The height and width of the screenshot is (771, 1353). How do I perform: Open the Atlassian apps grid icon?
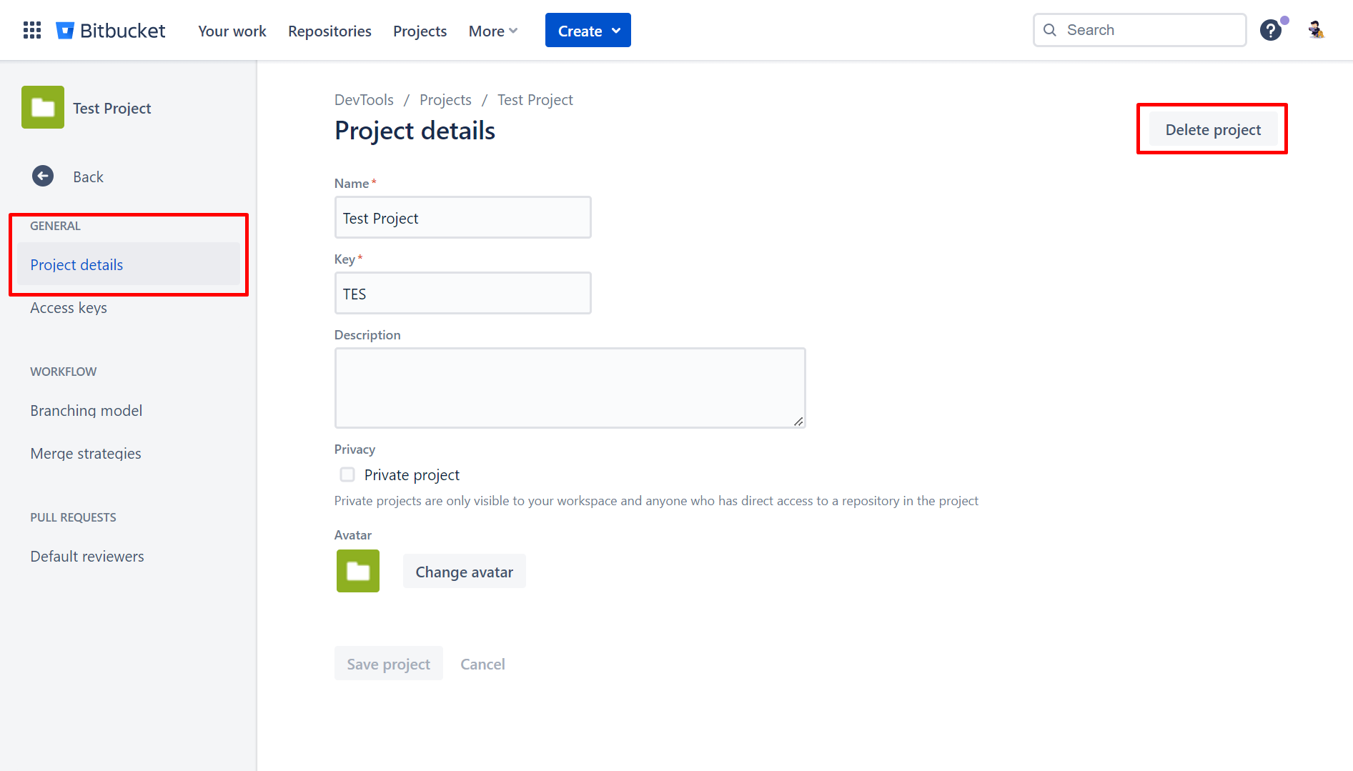(31, 29)
